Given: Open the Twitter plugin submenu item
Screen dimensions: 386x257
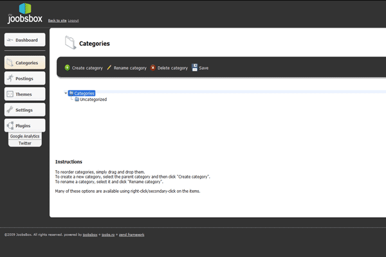Looking at the screenshot, I should (x=25, y=143).
